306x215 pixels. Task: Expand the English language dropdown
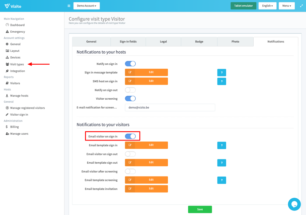pyautogui.click(x=267, y=6)
